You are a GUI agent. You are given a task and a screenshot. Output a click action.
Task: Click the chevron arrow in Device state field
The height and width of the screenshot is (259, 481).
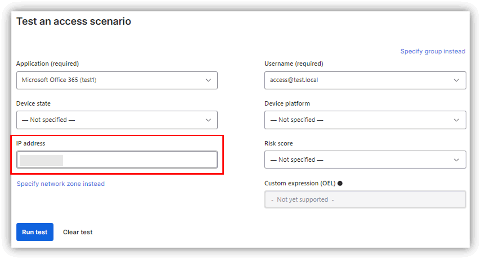(x=208, y=120)
